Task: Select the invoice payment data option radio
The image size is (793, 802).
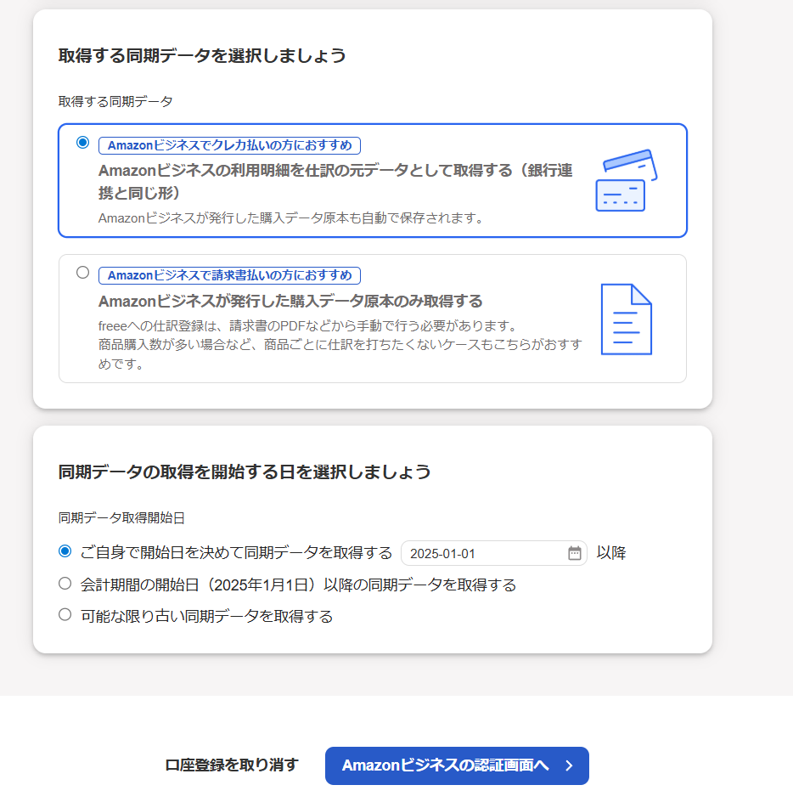Action: point(82,272)
